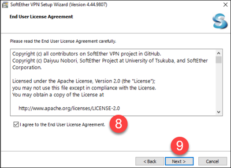
Task: Proceed with the Next > button
Action: coord(179,161)
